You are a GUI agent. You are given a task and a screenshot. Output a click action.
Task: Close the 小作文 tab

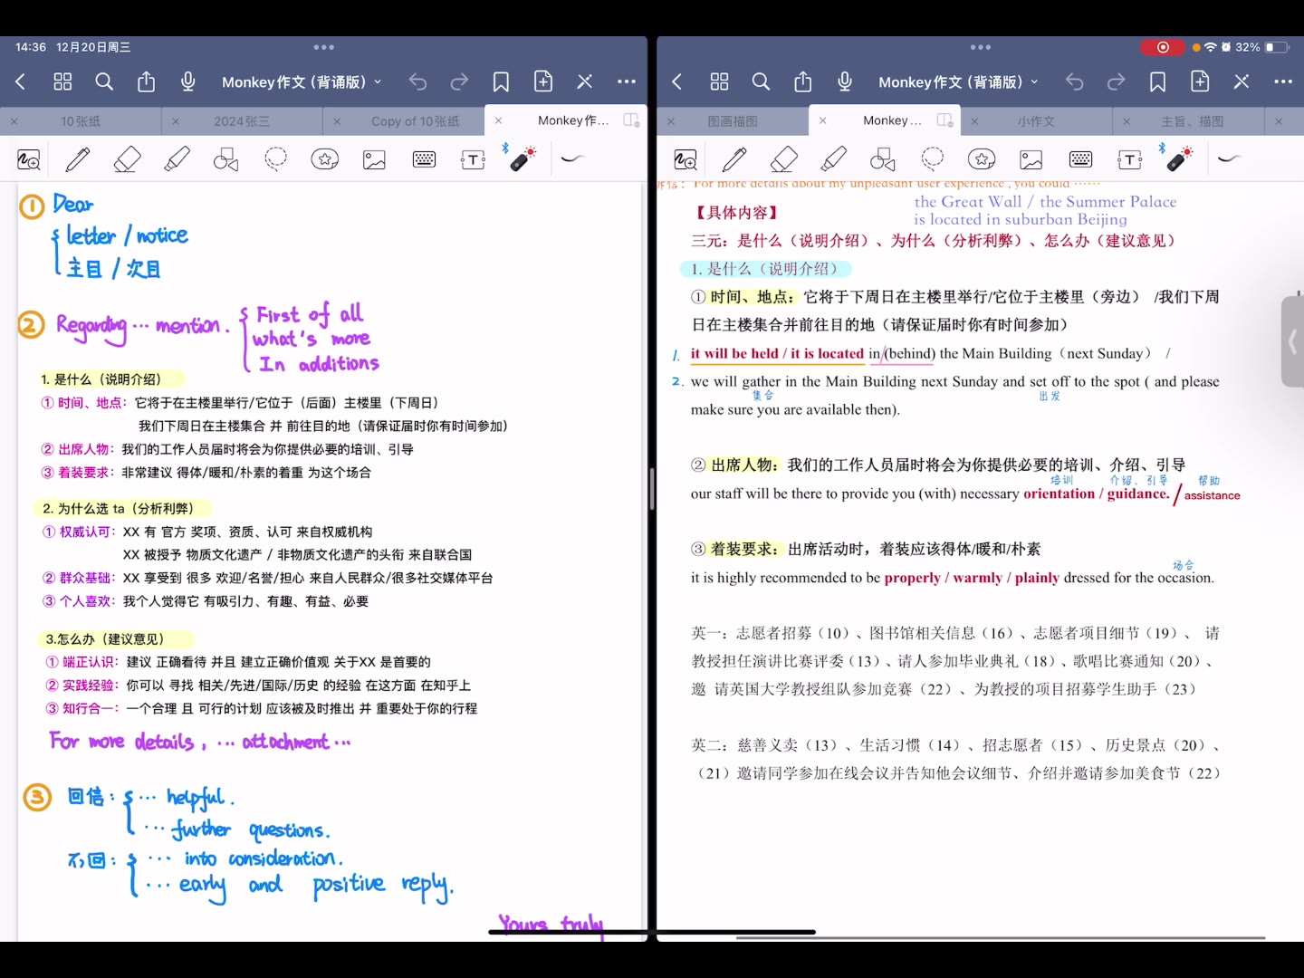[x=974, y=120]
